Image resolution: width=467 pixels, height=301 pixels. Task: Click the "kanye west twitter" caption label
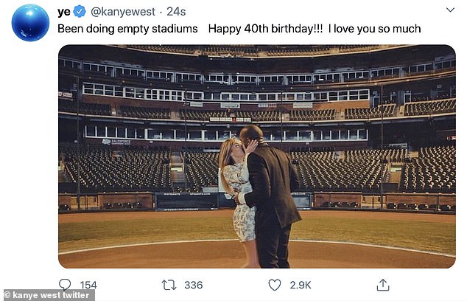point(47,295)
